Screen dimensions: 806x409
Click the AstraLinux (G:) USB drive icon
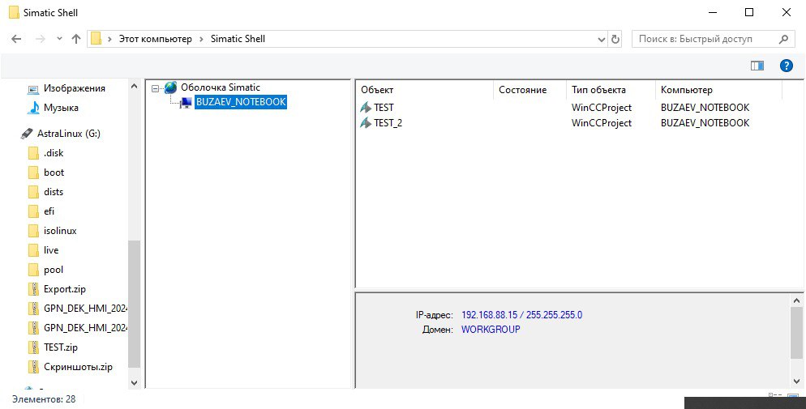coord(27,134)
